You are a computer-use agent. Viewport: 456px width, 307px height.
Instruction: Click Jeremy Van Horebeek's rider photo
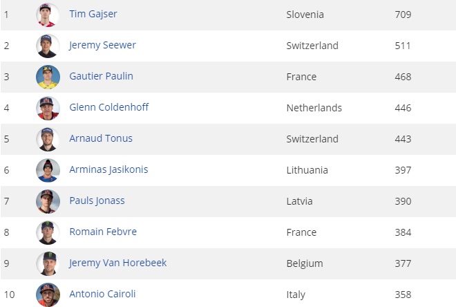coord(48,263)
